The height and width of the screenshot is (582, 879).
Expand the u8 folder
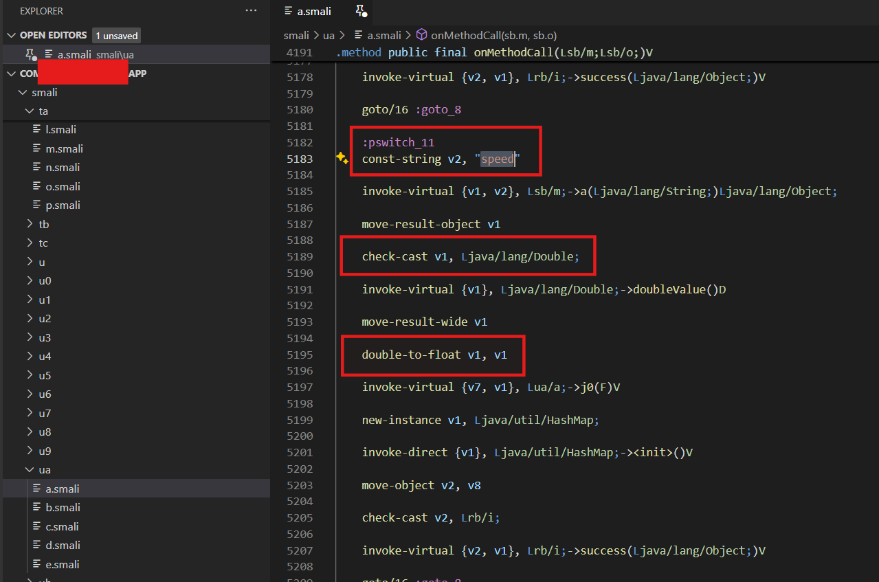(x=30, y=432)
